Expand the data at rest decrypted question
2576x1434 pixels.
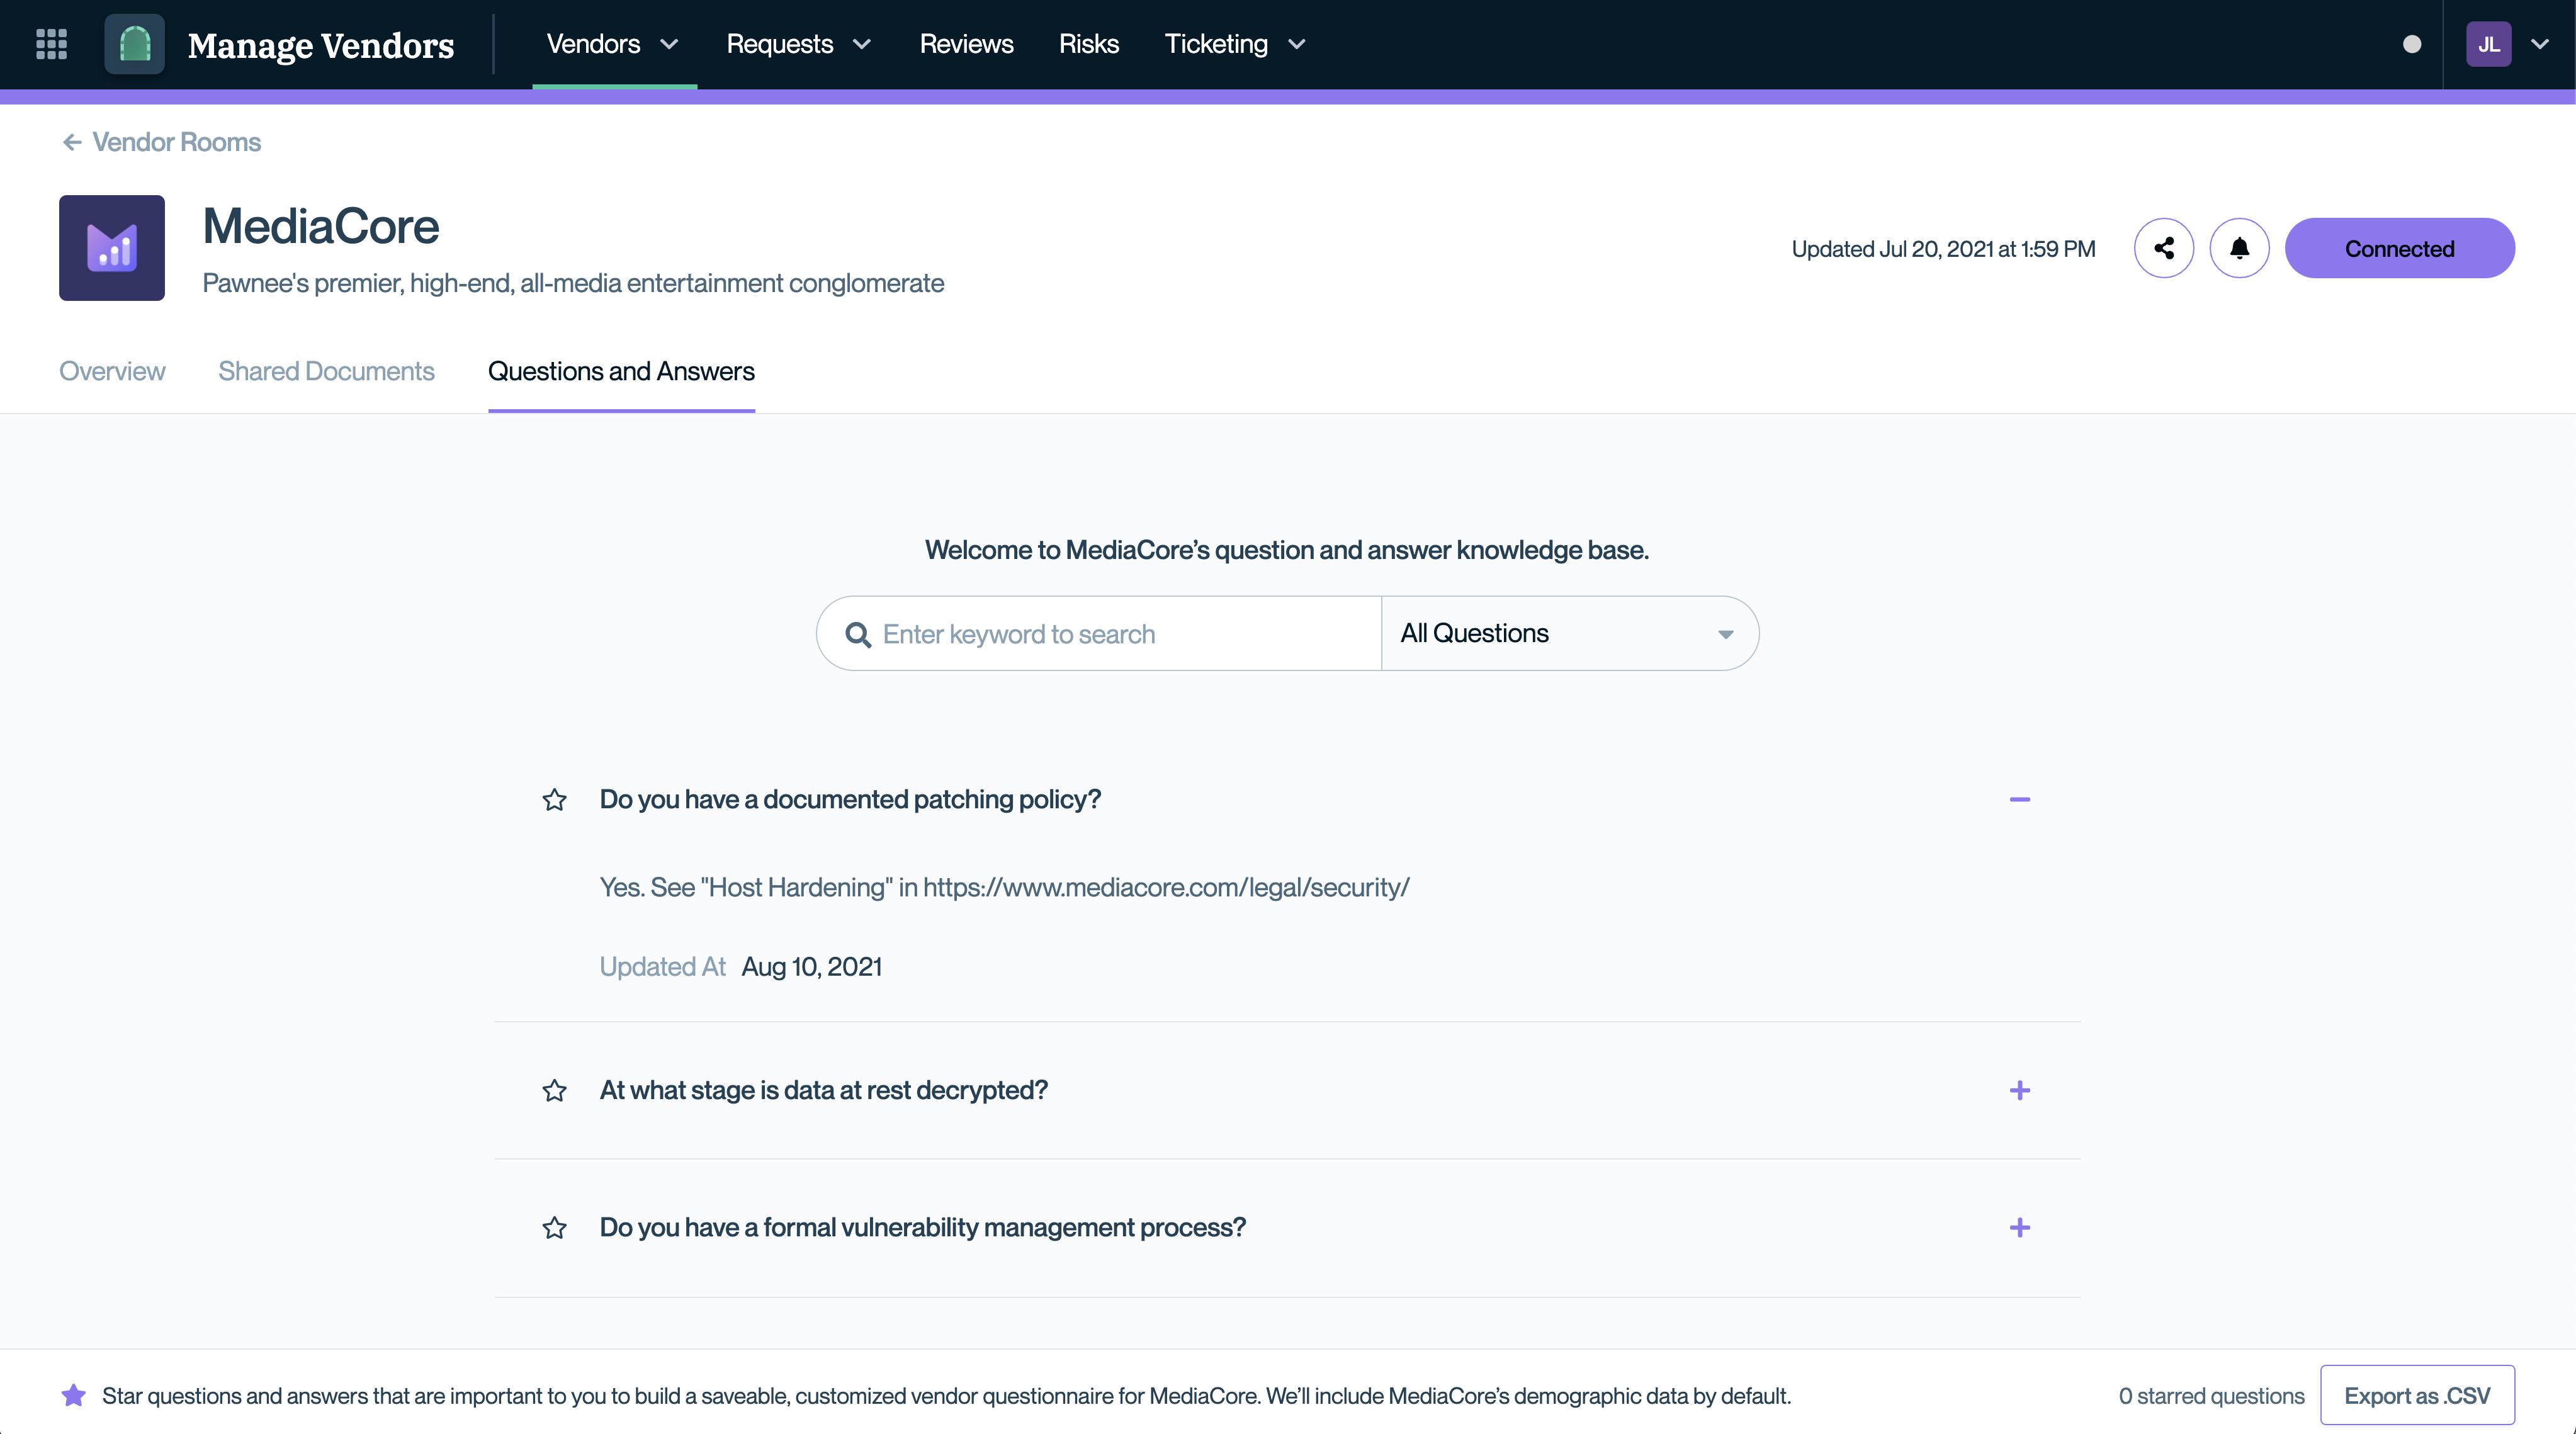(2019, 1090)
